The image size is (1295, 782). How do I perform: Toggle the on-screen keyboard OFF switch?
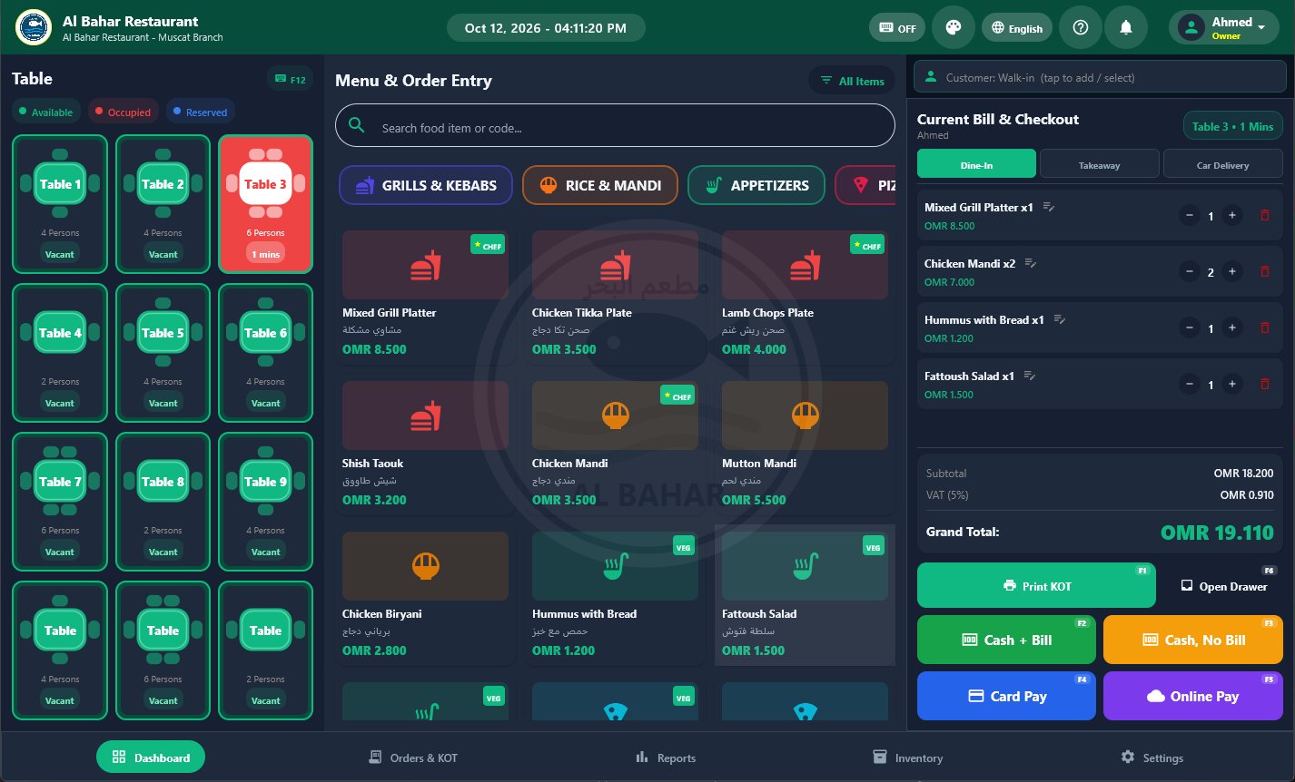point(896,28)
